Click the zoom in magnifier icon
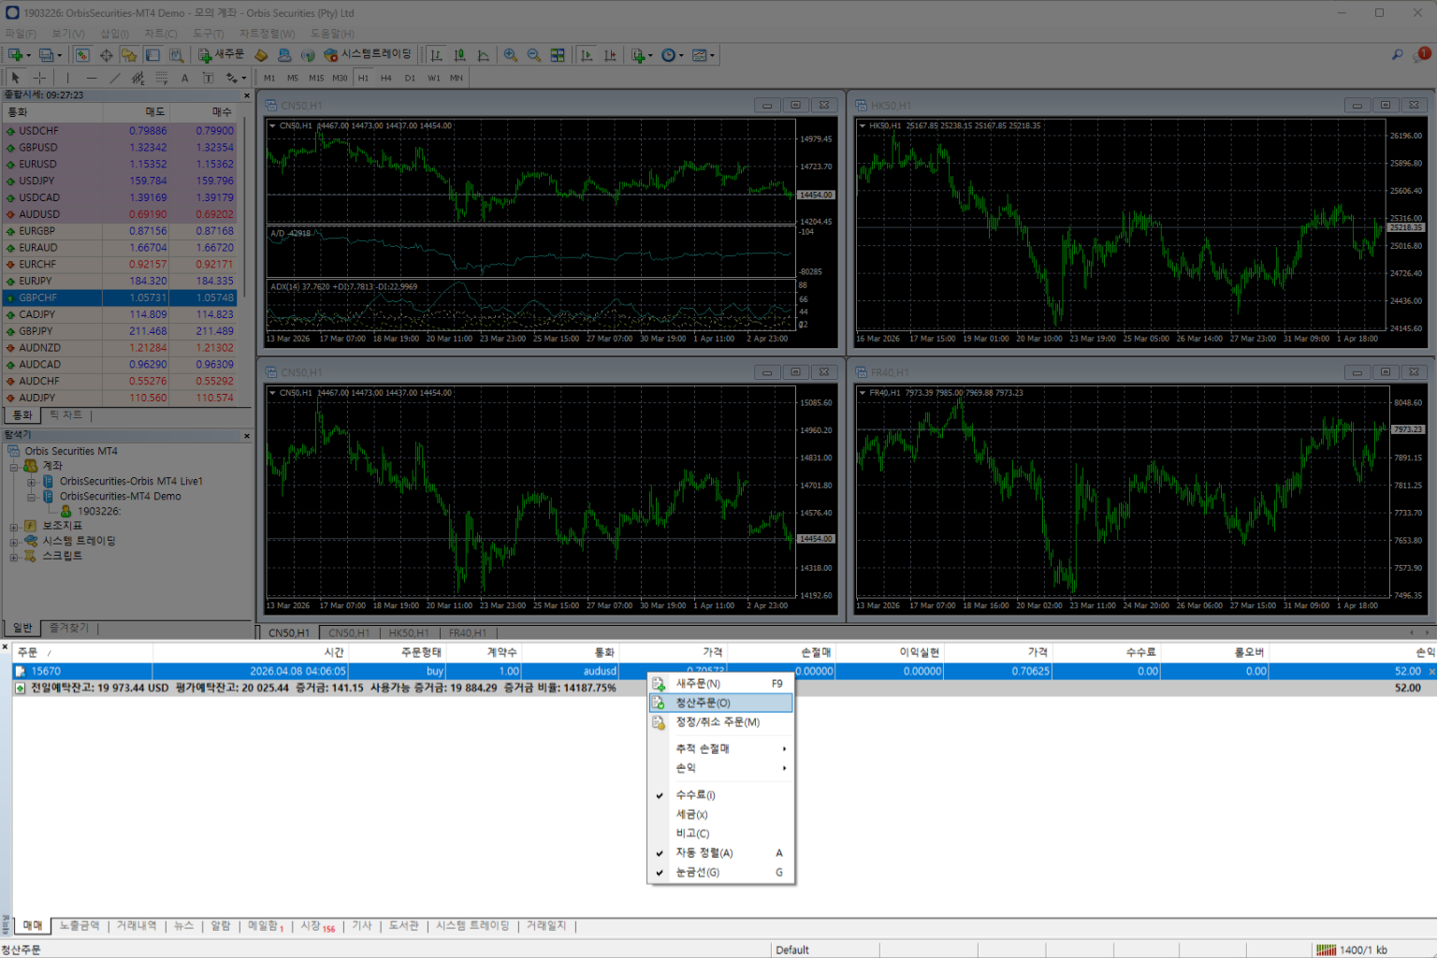The height and width of the screenshot is (958, 1437). coord(510,55)
